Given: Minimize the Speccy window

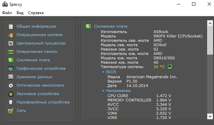Looking at the screenshot, I should pyautogui.click(x=179, y=4).
